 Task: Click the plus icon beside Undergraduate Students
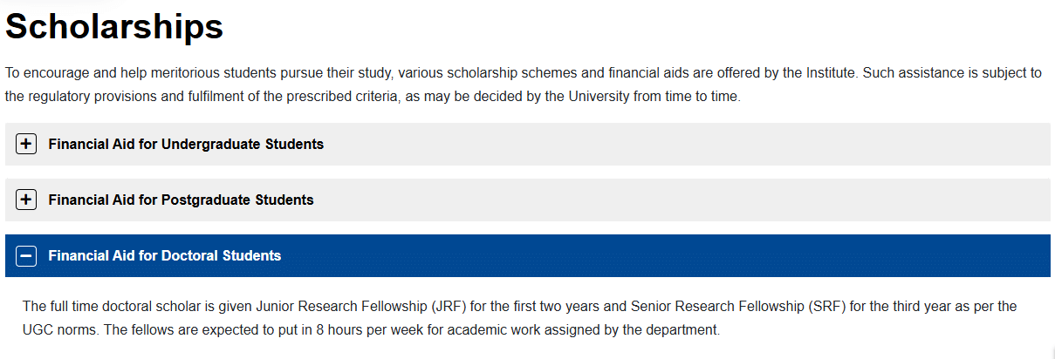(x=26, y=144)
